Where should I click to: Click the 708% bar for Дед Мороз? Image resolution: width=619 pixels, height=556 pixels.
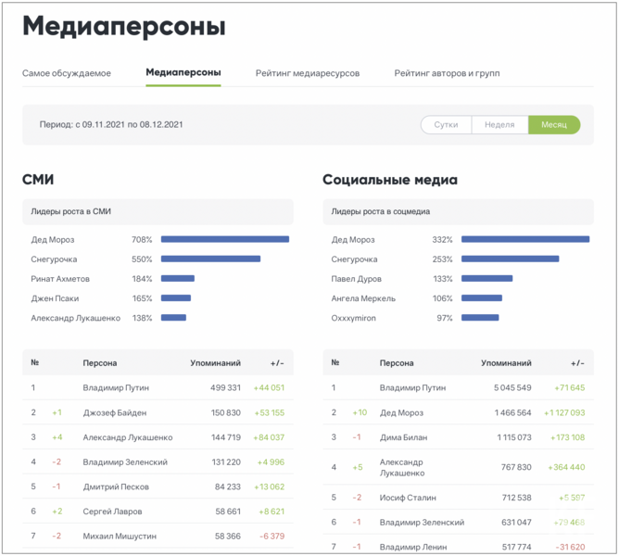225,239
